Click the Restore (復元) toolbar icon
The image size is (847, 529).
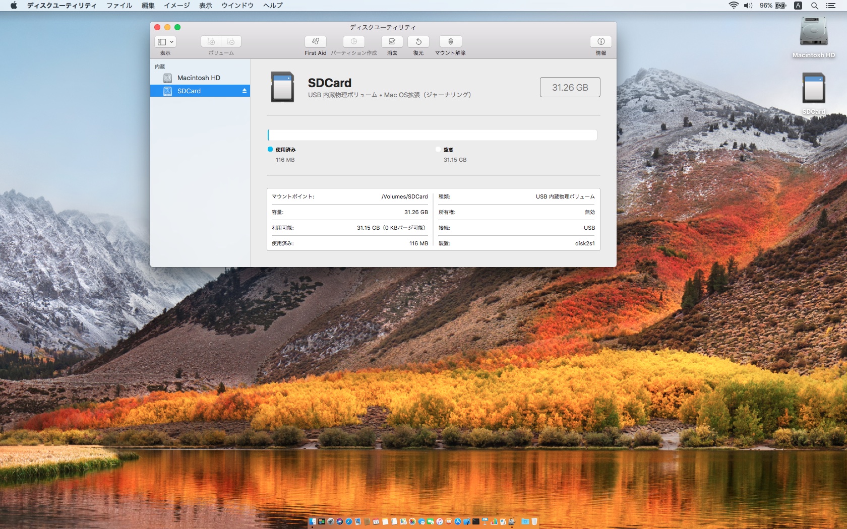(418, 41)
